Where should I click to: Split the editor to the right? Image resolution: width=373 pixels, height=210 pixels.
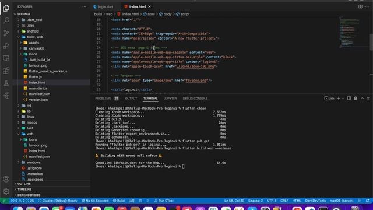click(x=360, y=6)
